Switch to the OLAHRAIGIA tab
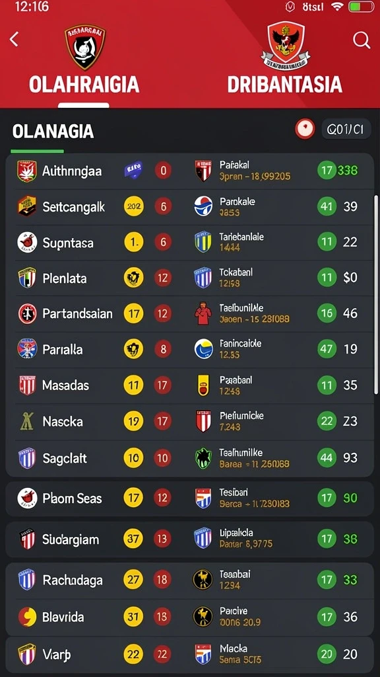 [x=84, y=85]
